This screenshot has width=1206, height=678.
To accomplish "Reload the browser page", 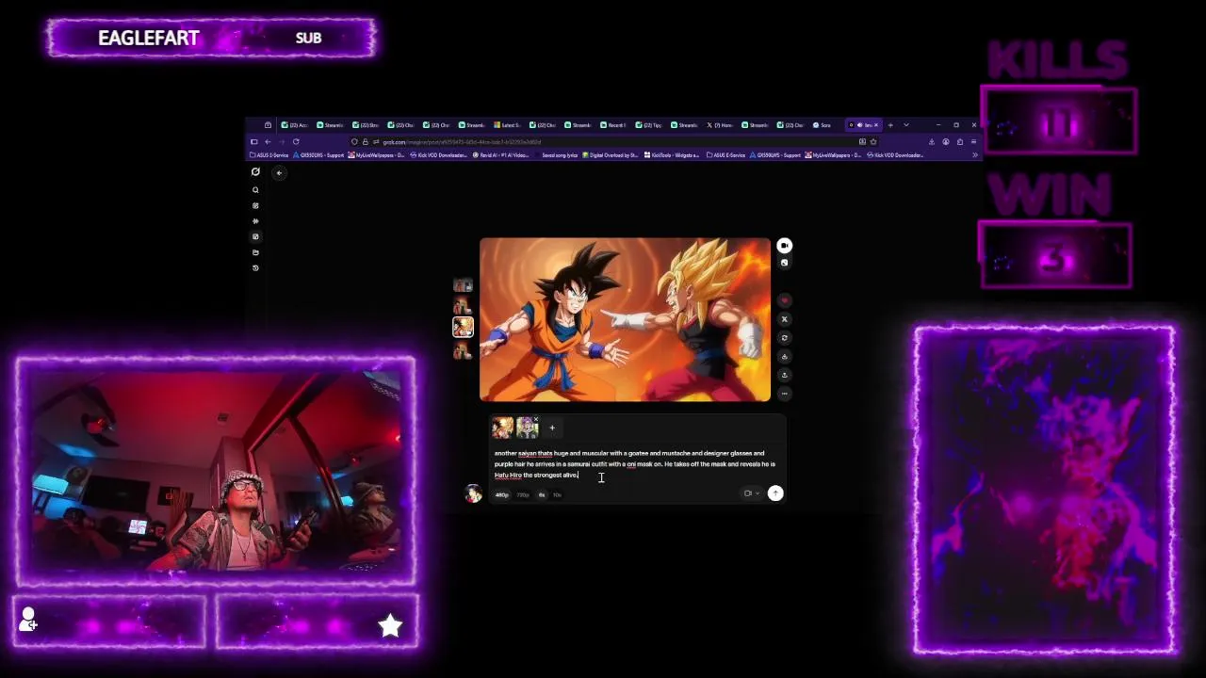I will [296, 142].
